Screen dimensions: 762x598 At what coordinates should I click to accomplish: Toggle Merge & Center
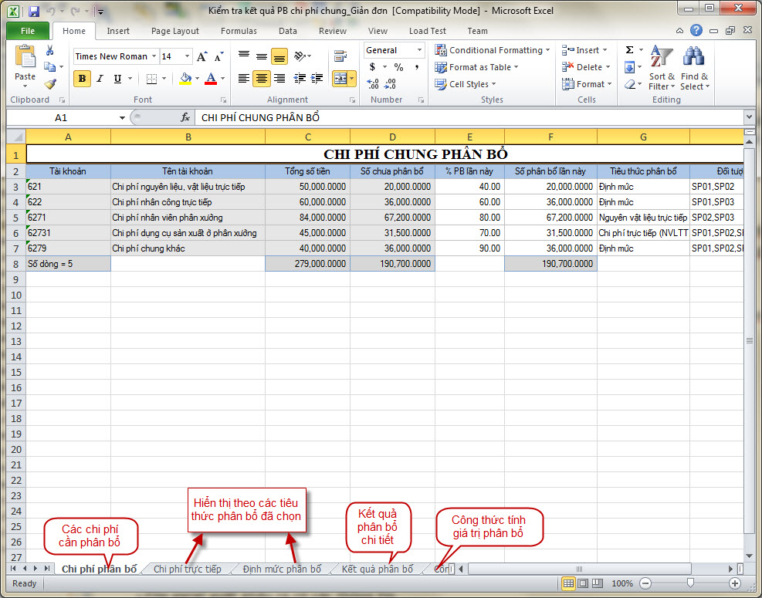(340, 78)
